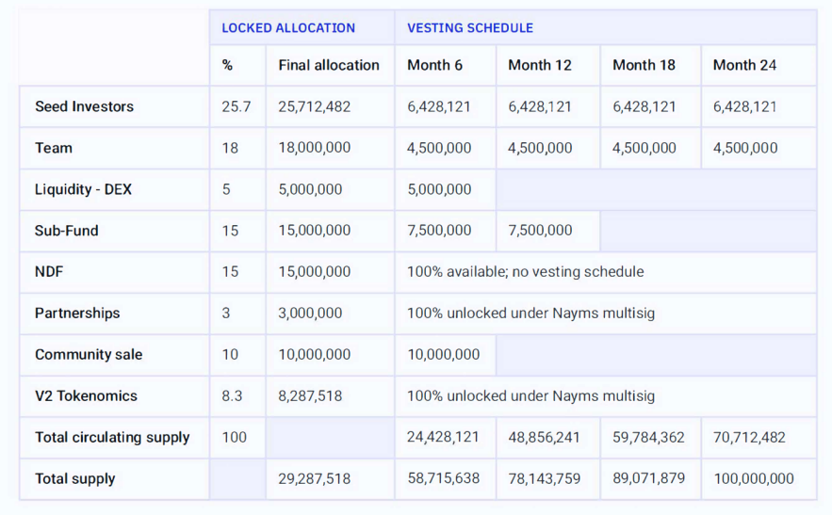Click the Partnerships row label
This screenshot has width=832, height=515.
(x=77, y=313)
